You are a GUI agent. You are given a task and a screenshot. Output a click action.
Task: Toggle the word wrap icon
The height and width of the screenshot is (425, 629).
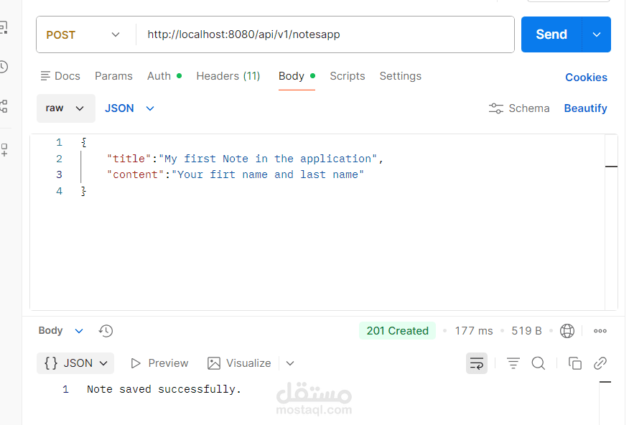(x=477, y=363)
